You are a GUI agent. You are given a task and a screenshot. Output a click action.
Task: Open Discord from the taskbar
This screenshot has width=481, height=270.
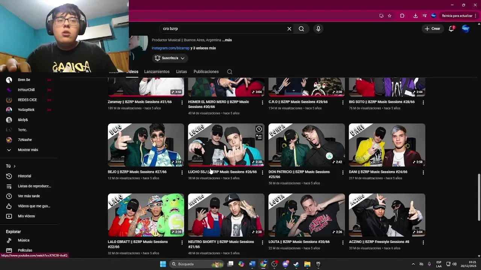(x=285, y=264)
